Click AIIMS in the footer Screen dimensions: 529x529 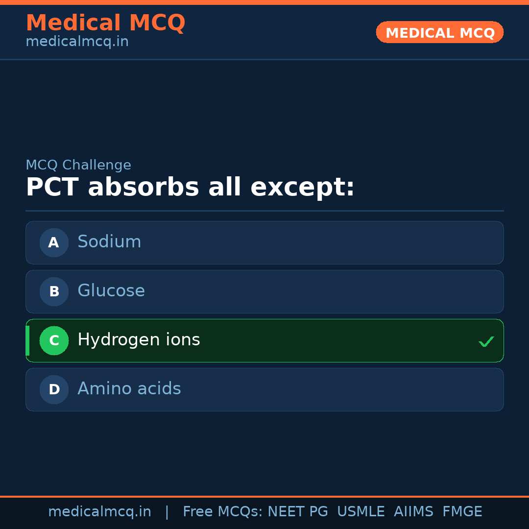coord(413,512)
